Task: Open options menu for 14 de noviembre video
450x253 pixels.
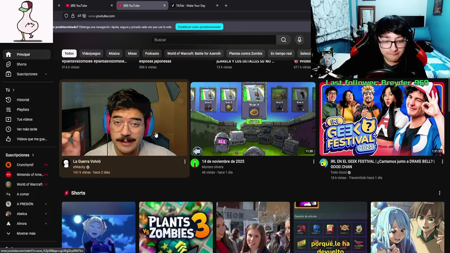Action: [x=314, y=162]
